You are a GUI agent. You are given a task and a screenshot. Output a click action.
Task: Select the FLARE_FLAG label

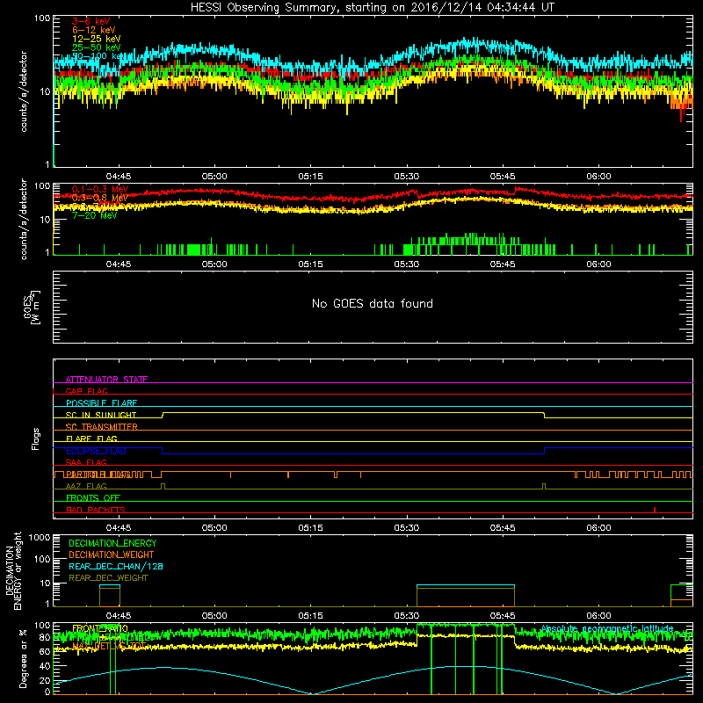pyautogui.click(x=91, y=438)
